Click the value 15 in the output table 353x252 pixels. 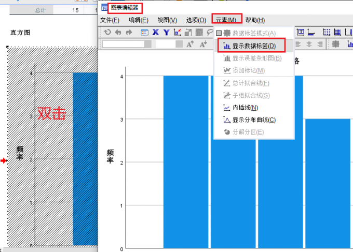point(75,10)
